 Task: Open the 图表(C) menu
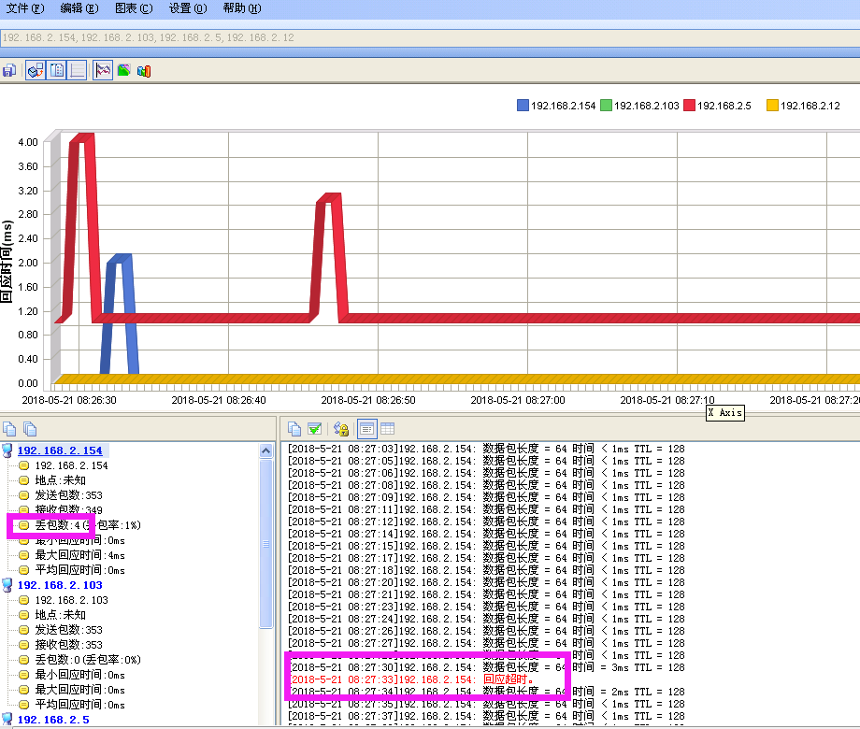133,8
